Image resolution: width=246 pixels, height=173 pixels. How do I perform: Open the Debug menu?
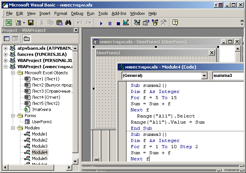pyautogui.click(x=77, y=14)
